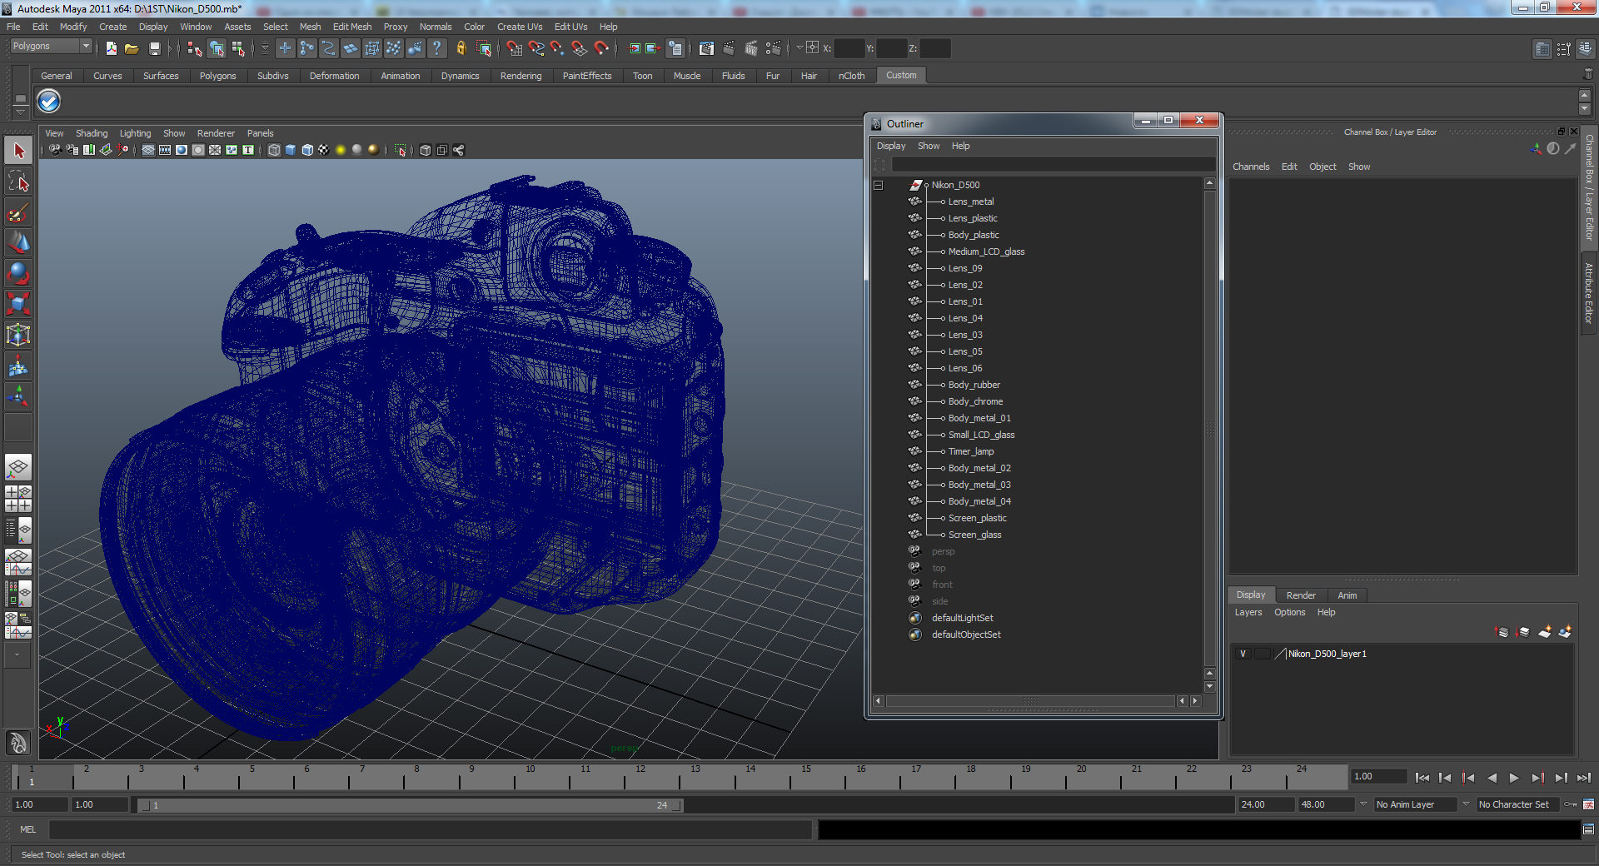
Task: Choose the Paint Selection tool
Action: (x=18, y=212)
